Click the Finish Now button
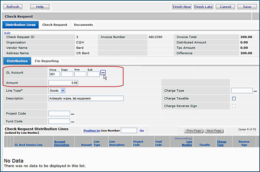 [182, 7]
